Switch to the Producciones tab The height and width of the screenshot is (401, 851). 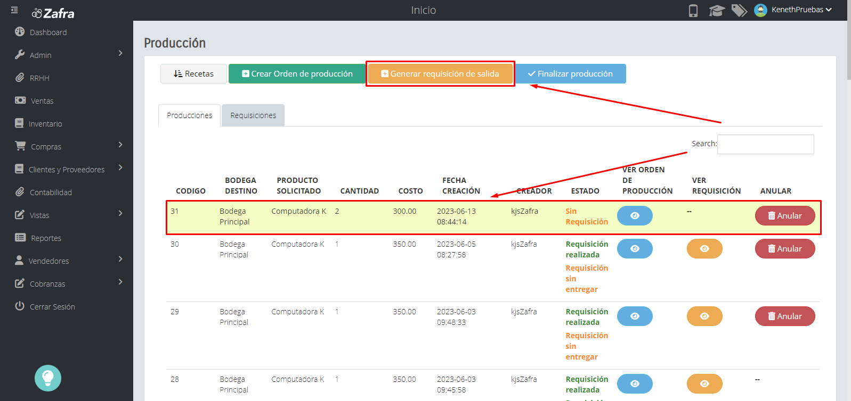pyautogui.click(x=189, y=115)
